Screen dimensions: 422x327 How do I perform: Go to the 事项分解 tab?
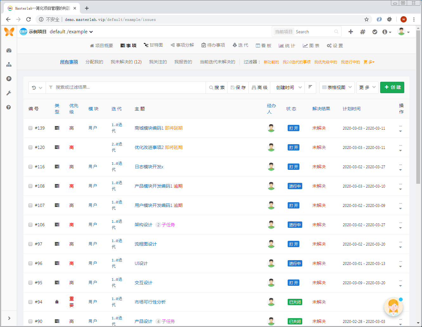(x=182, y=45)
